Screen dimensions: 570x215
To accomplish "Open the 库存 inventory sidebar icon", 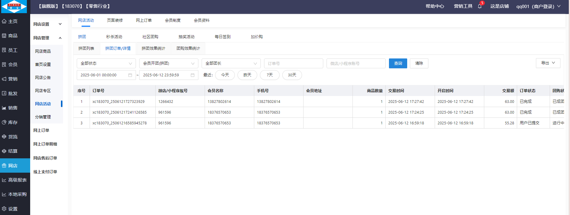I will [4, 122].
